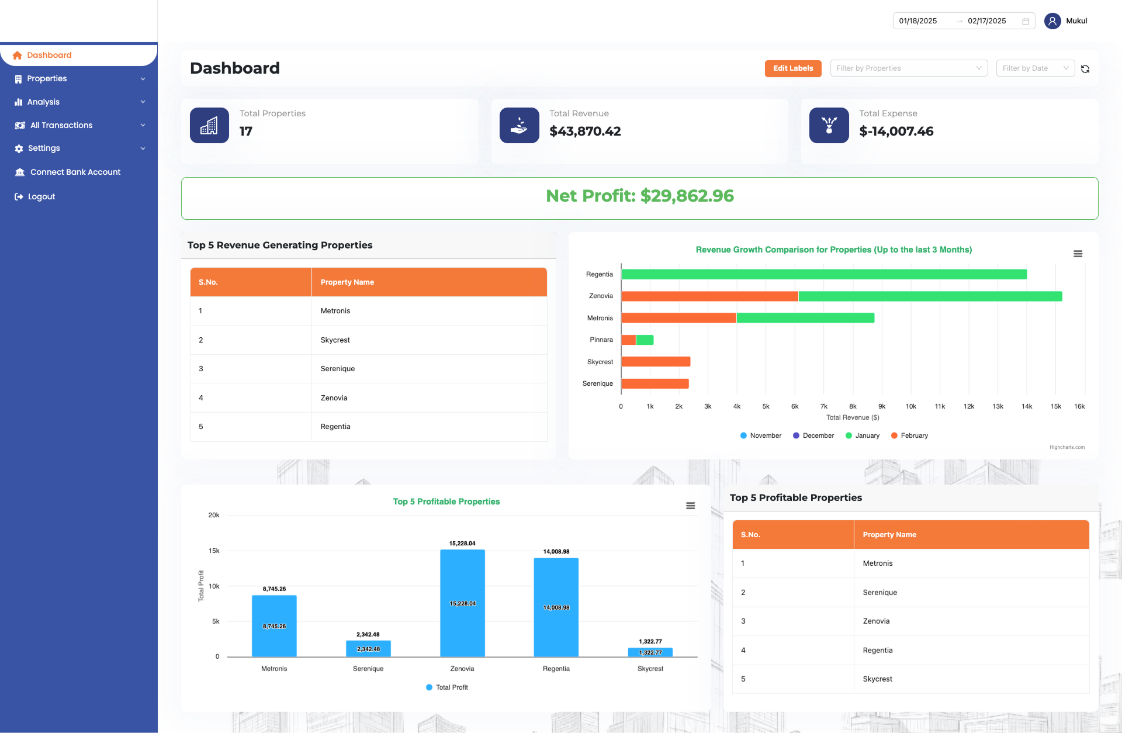Viewport: 1122px width, 733px height.
Task: Click the Total Properties building icon
Action: 209,125
